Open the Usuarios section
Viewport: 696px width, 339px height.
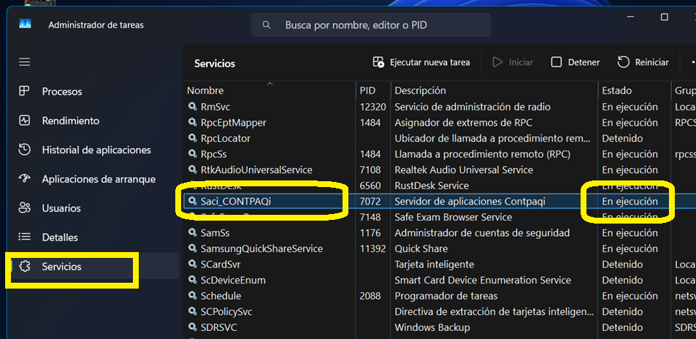(61, 208)
